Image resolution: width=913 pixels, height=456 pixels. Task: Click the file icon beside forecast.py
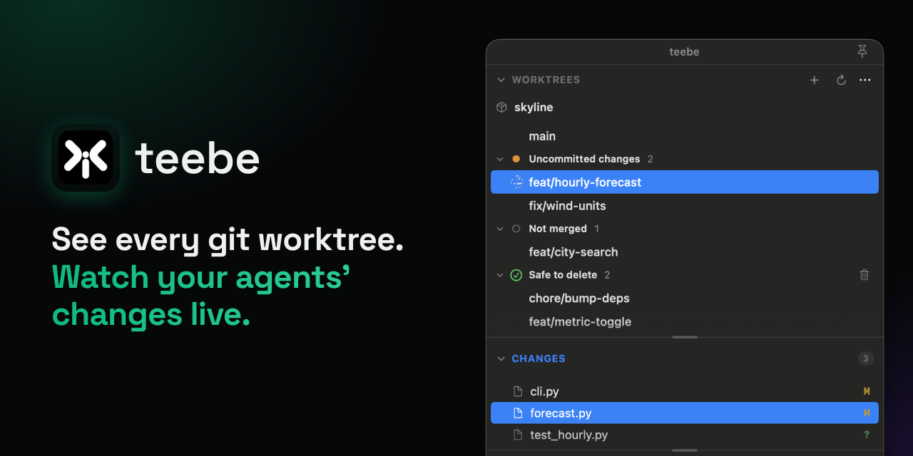coord(519,413)
